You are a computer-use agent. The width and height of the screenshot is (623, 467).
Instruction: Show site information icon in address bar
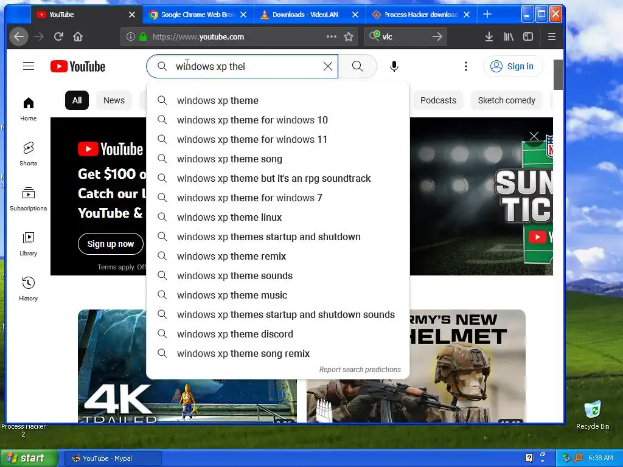coord(130,37)
